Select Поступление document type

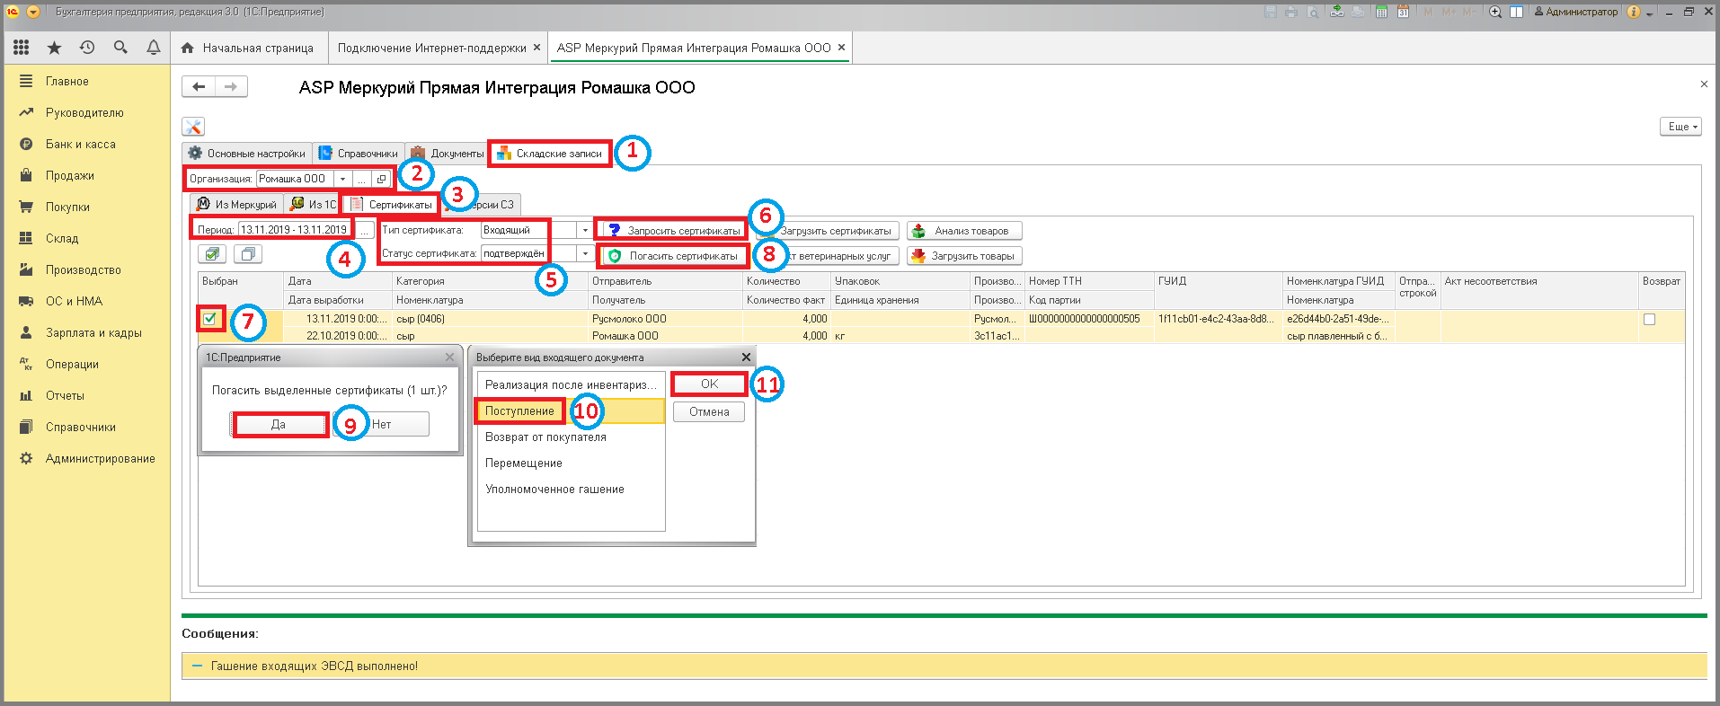click(571, 410)
